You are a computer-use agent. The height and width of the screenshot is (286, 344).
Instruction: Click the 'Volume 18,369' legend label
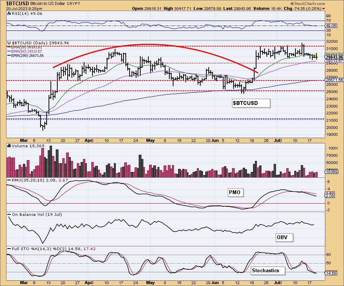(x=28, y=146)
